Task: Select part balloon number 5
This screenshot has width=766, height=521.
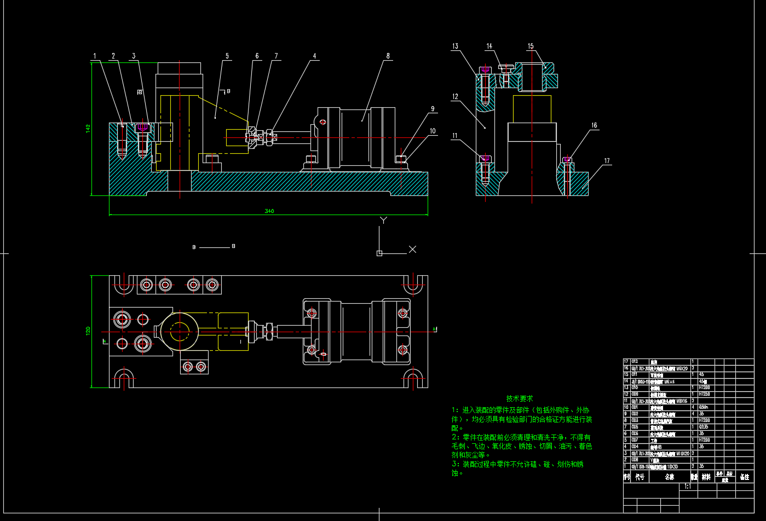Action: [227, 56]
